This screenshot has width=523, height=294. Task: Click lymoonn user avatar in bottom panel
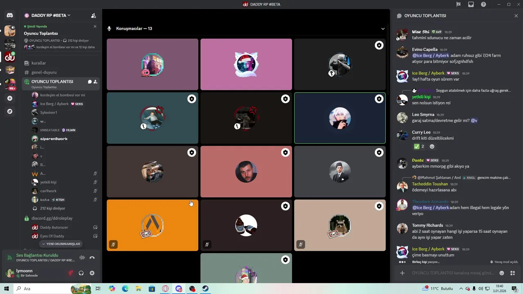[9, 273]
